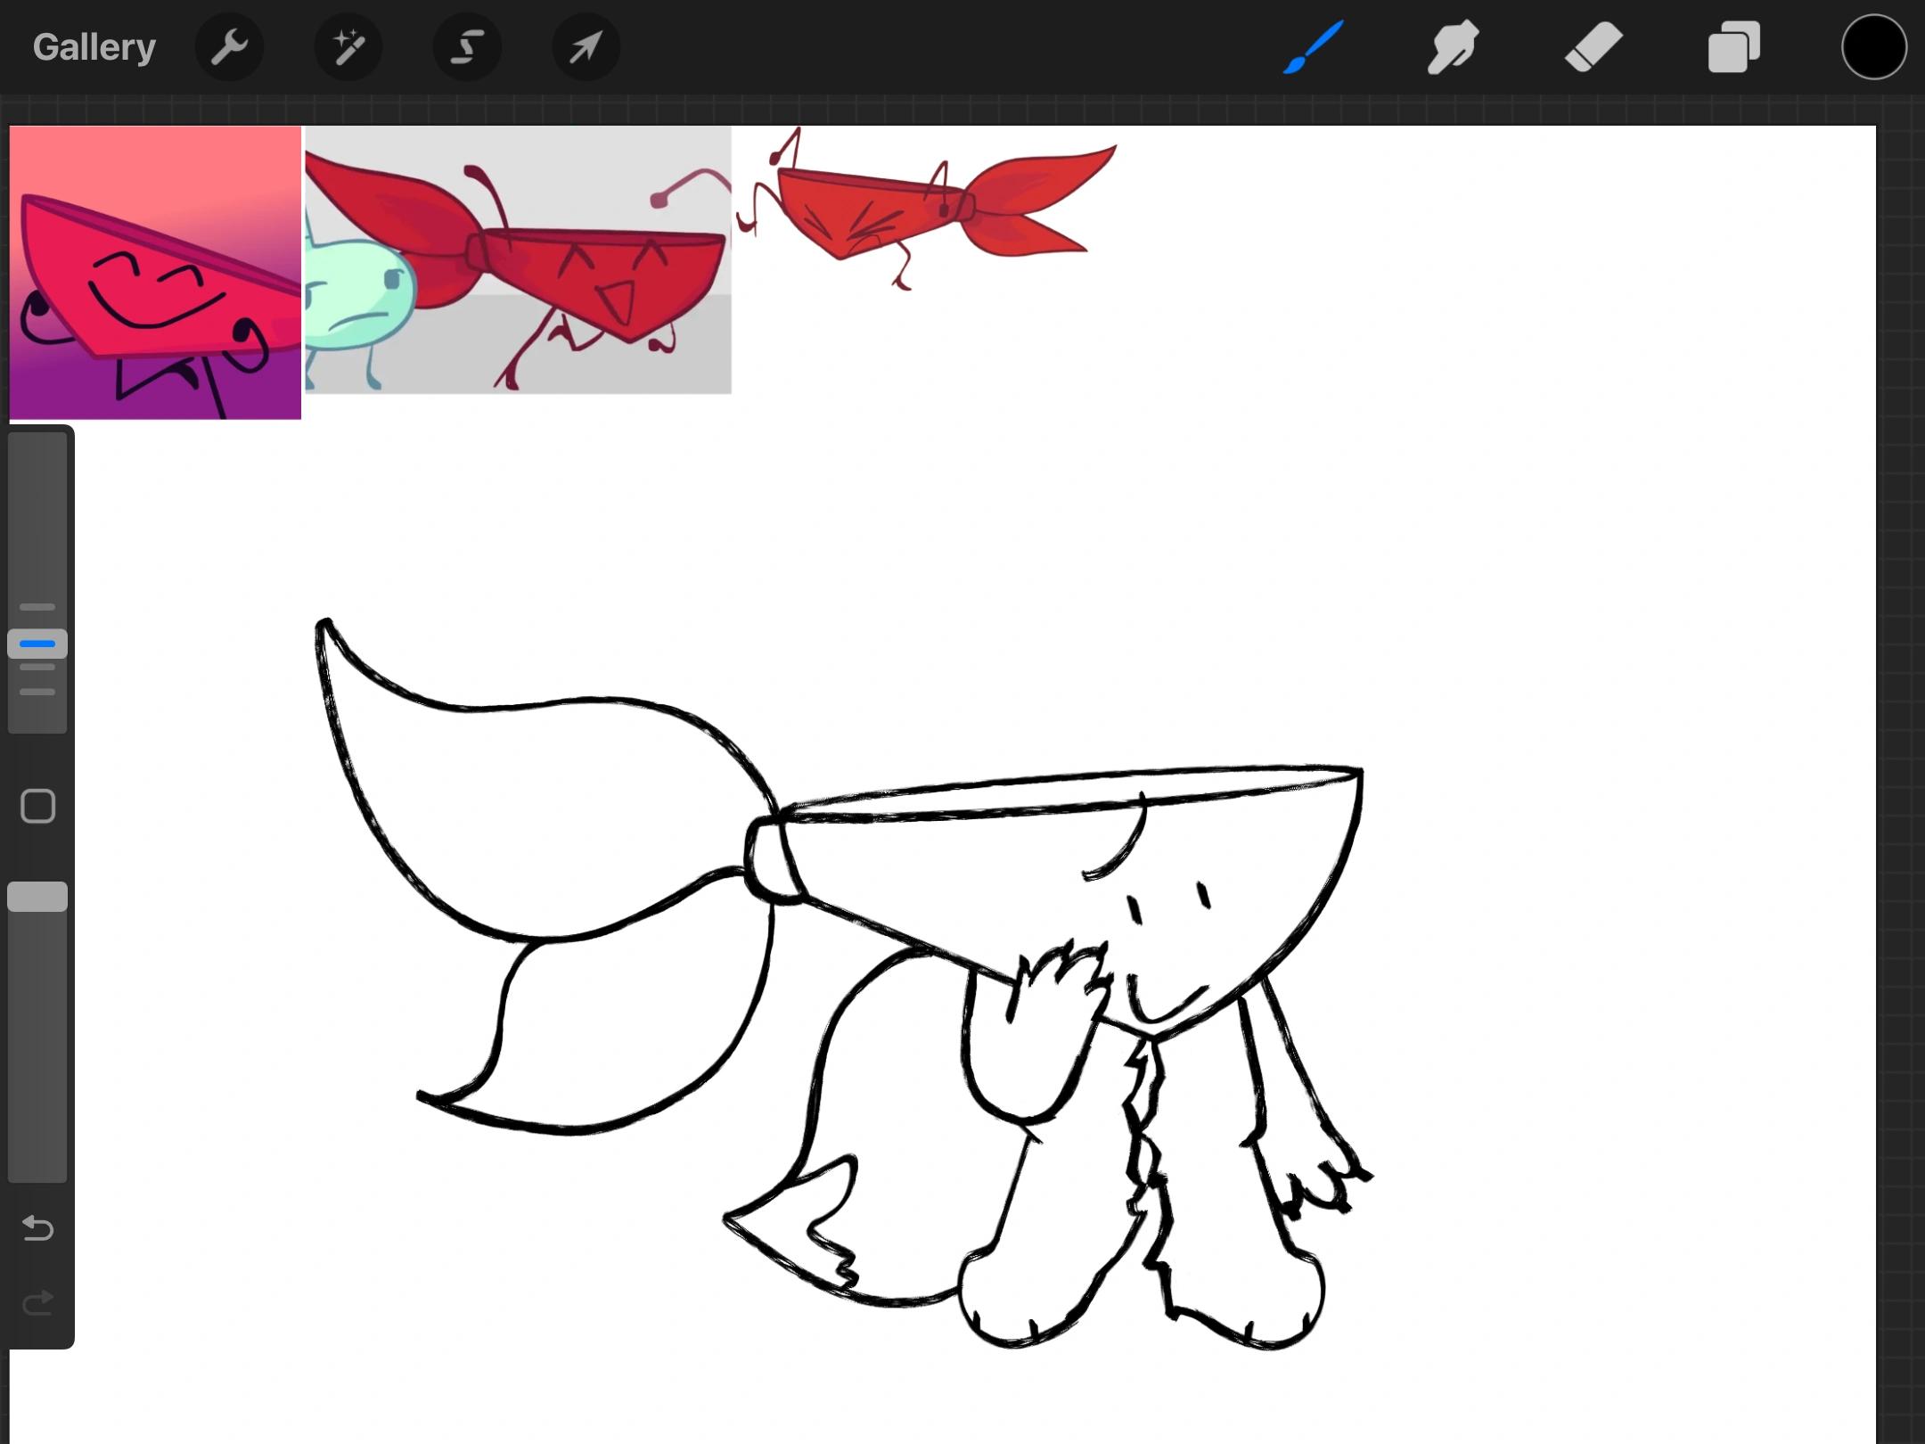
Task: Open the Actions wrench menu
Action: point(229,46)
